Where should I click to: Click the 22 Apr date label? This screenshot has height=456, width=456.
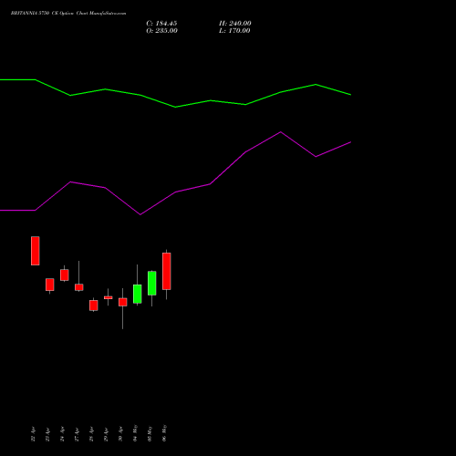(x=33, y=434)
